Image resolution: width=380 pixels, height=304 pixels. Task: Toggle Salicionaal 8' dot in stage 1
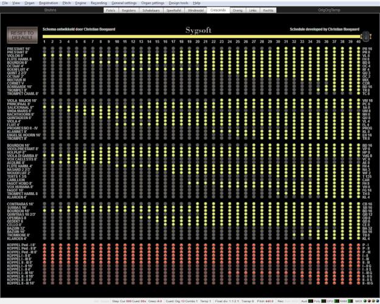45,107
